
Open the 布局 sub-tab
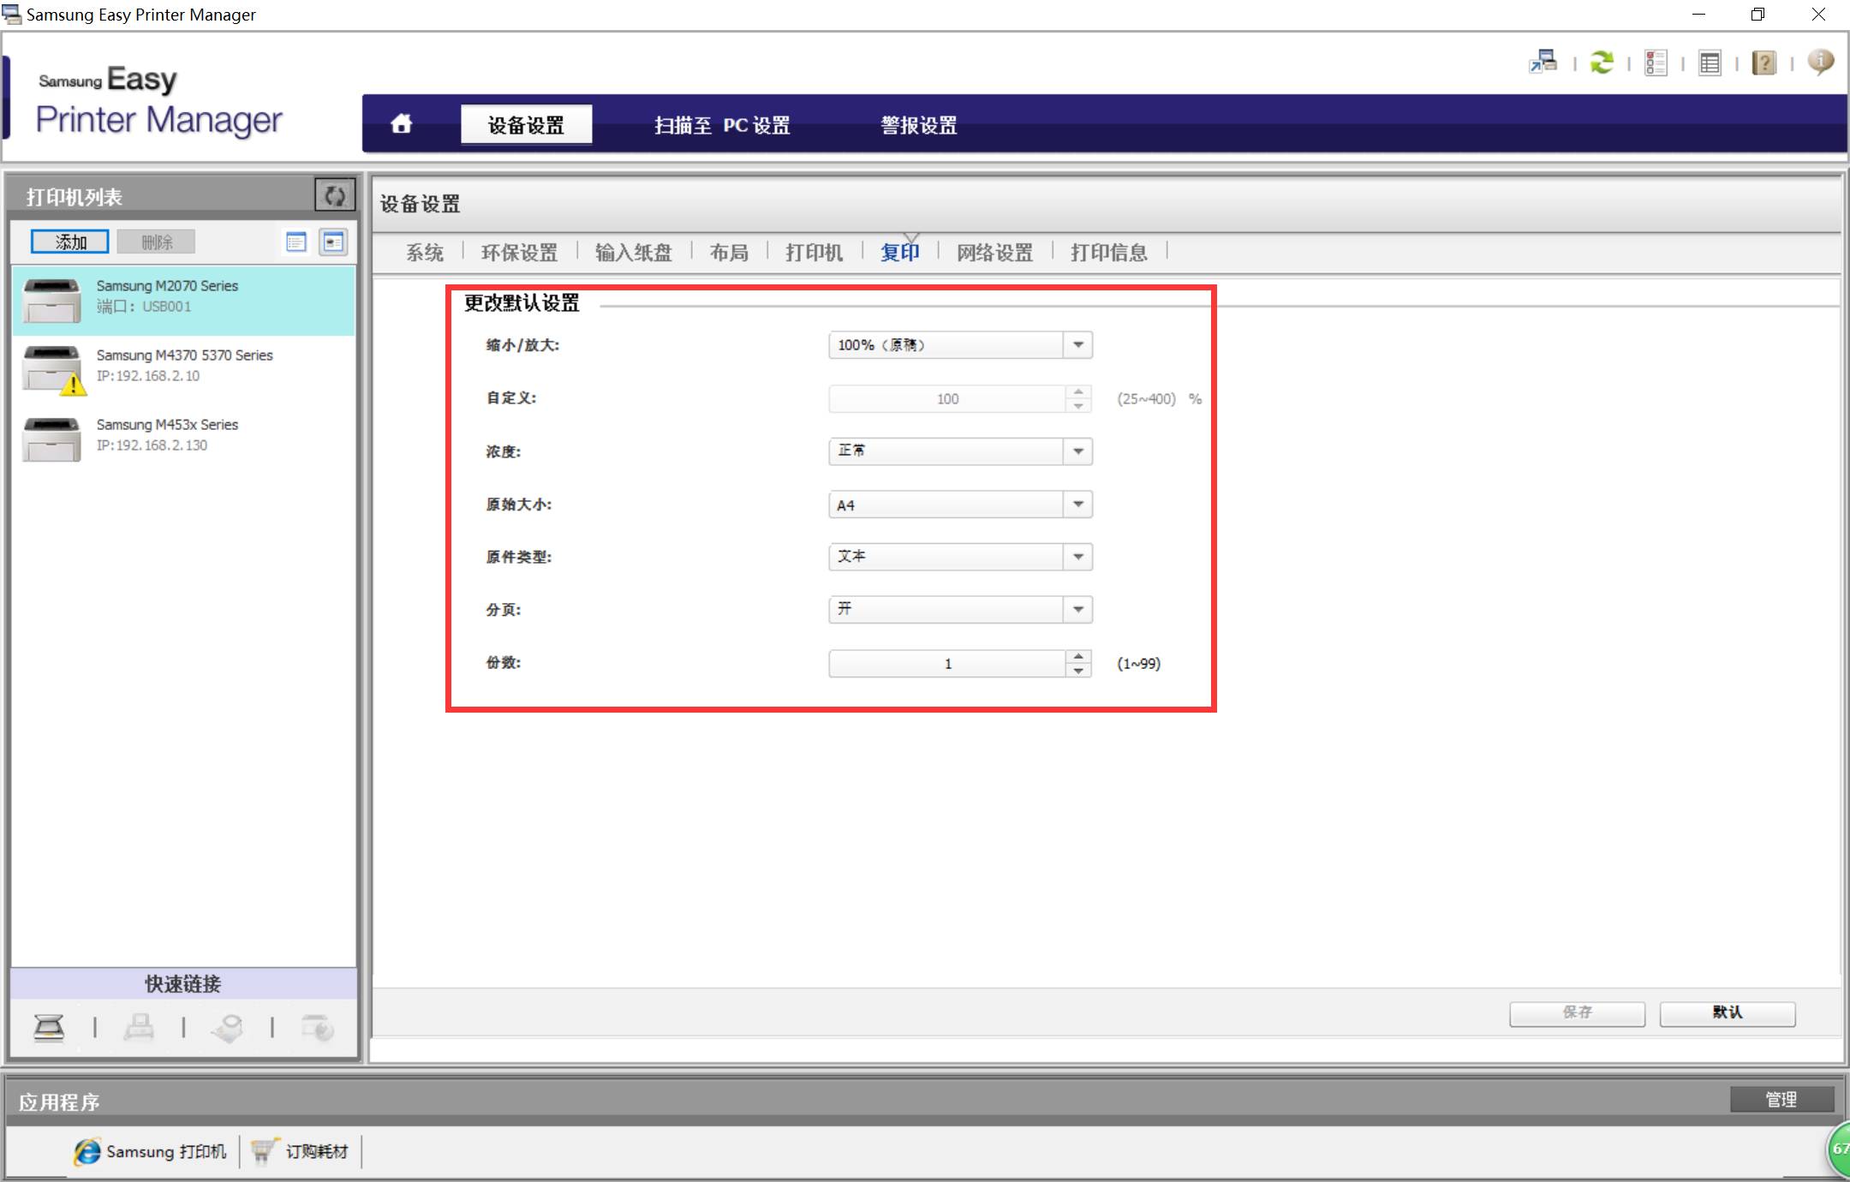tap(729, 252)
